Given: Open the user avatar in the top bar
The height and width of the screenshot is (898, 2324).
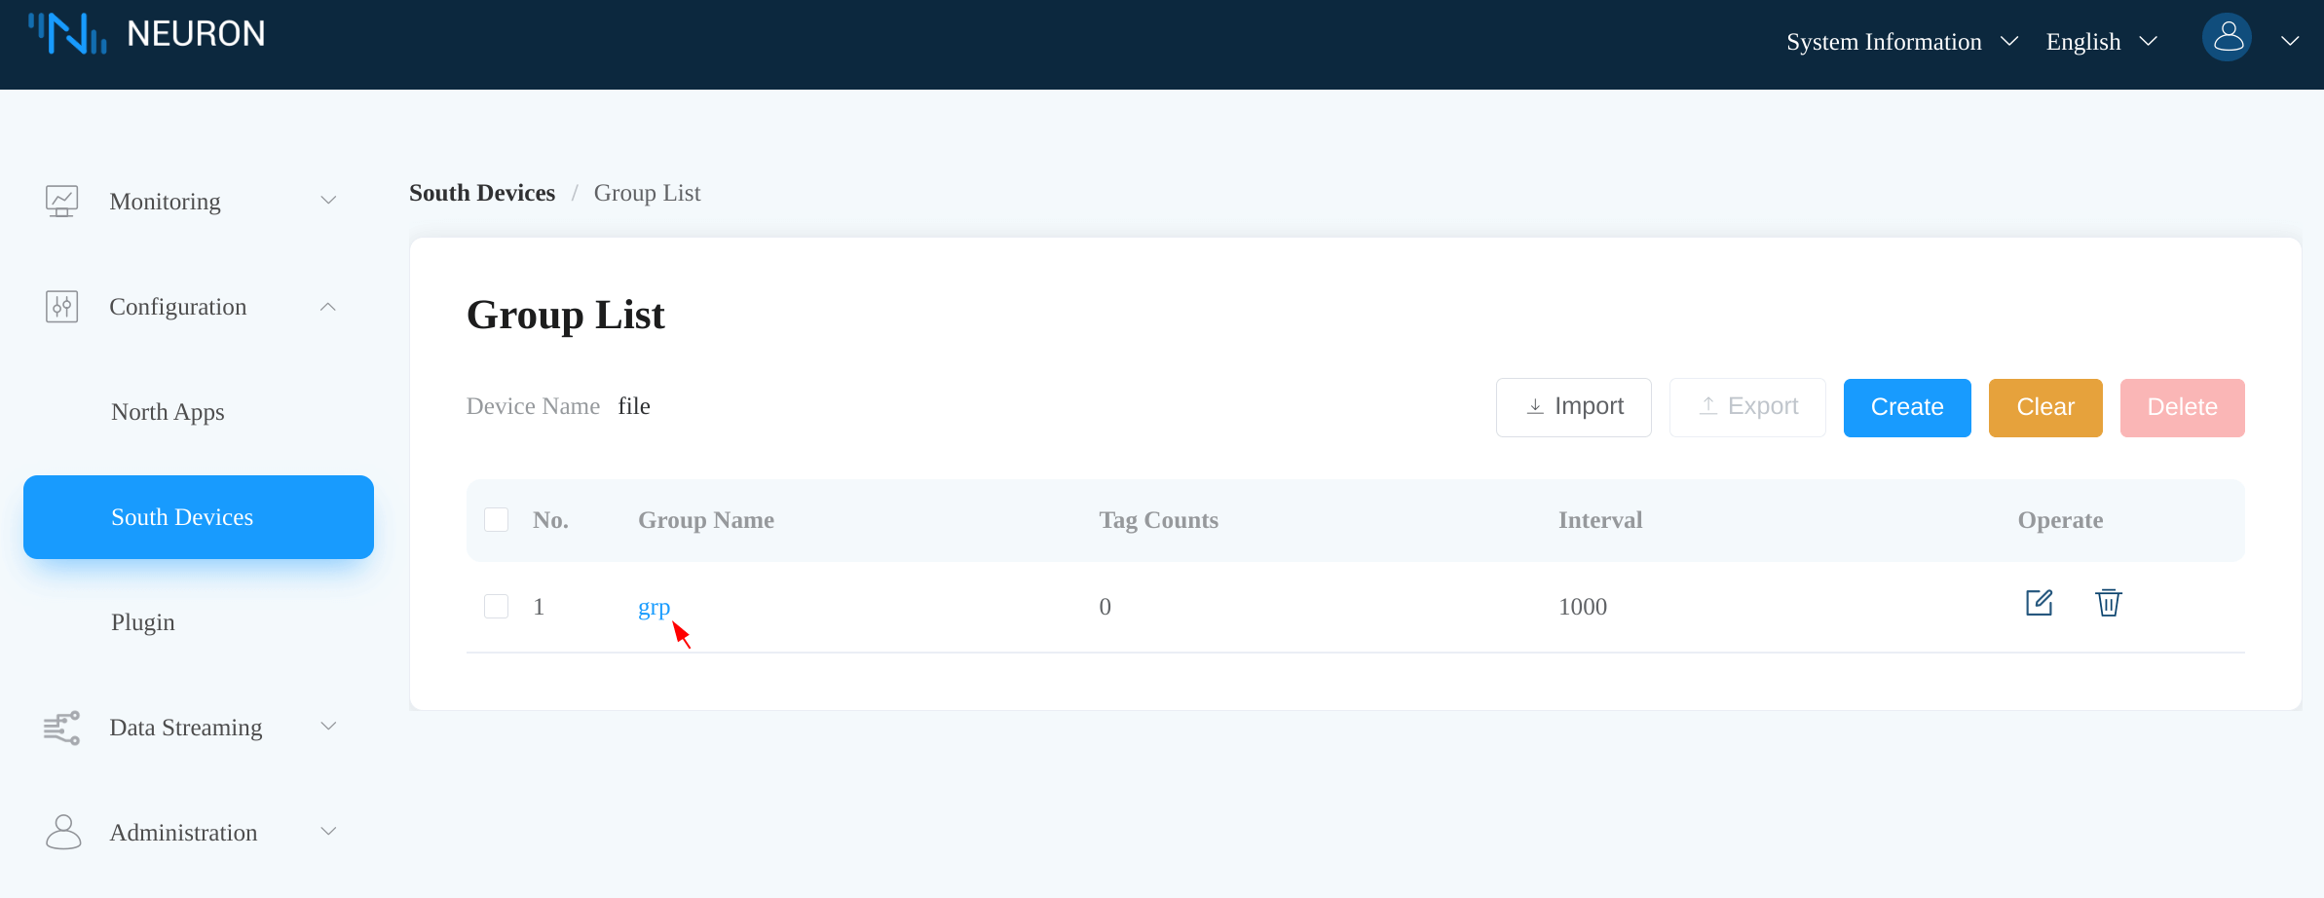Looking at the screenshot, I should click(2229, 37).
